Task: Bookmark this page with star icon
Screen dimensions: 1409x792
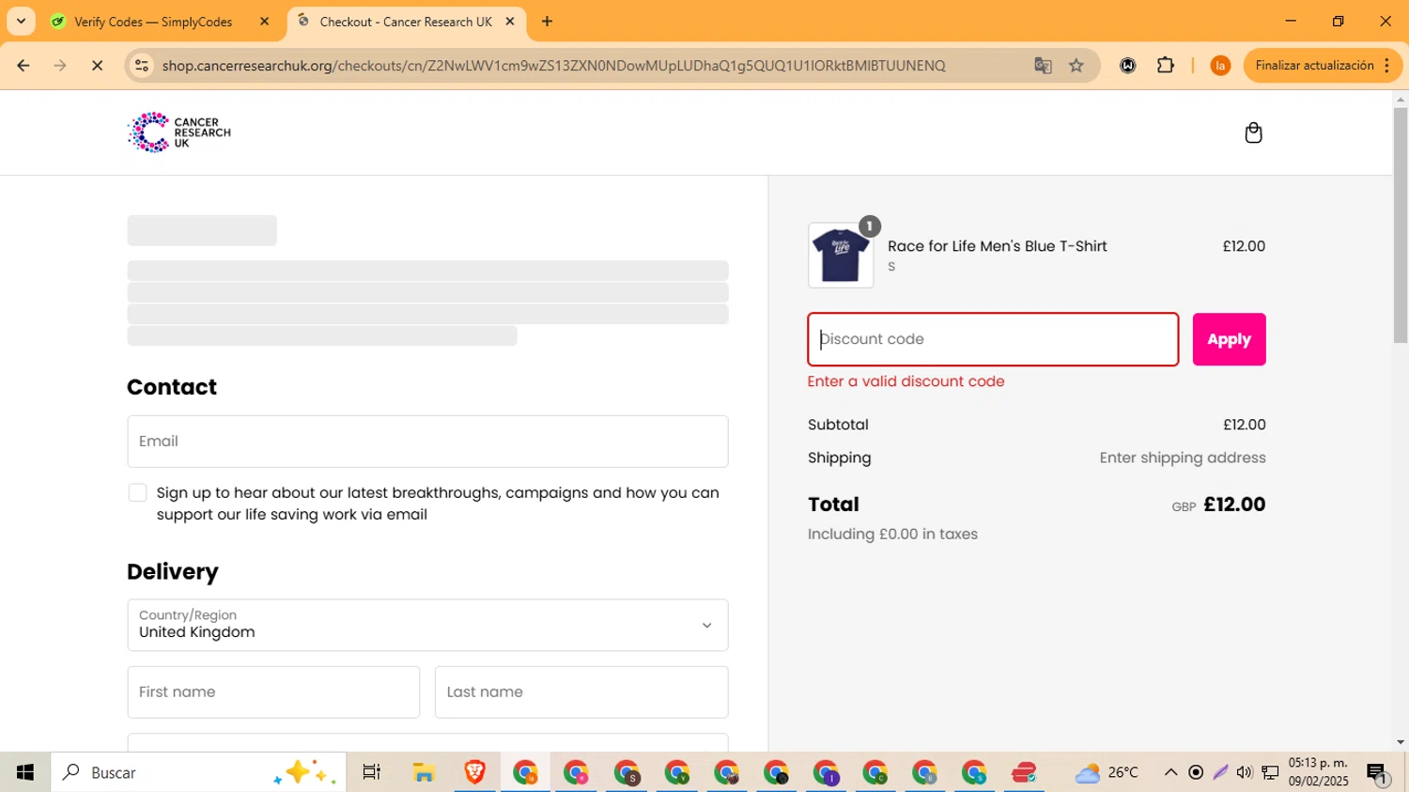Action: (x=1076, y=66)
